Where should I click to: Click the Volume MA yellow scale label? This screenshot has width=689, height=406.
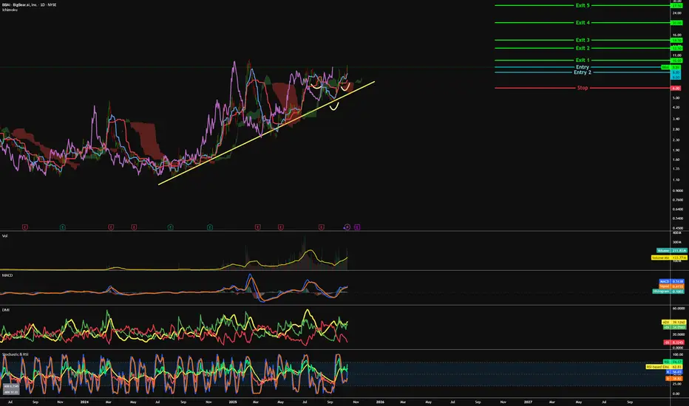coord(669,258)
